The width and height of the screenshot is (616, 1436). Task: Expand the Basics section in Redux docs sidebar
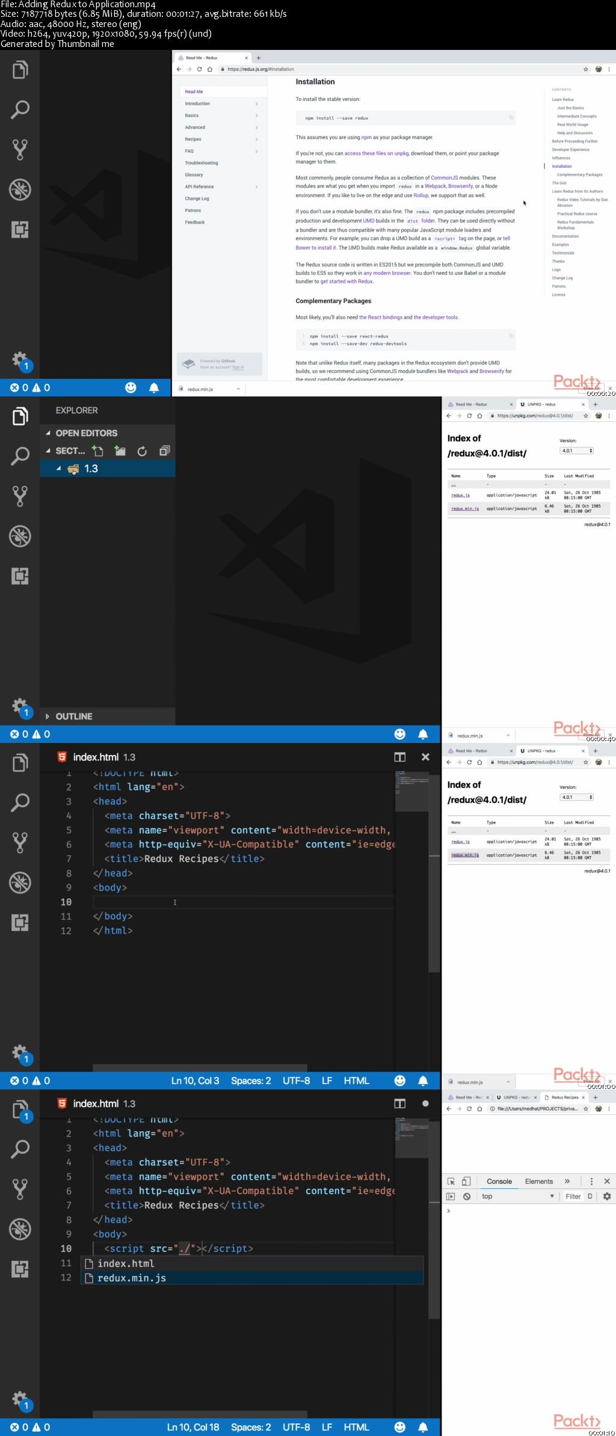(256, 116)
